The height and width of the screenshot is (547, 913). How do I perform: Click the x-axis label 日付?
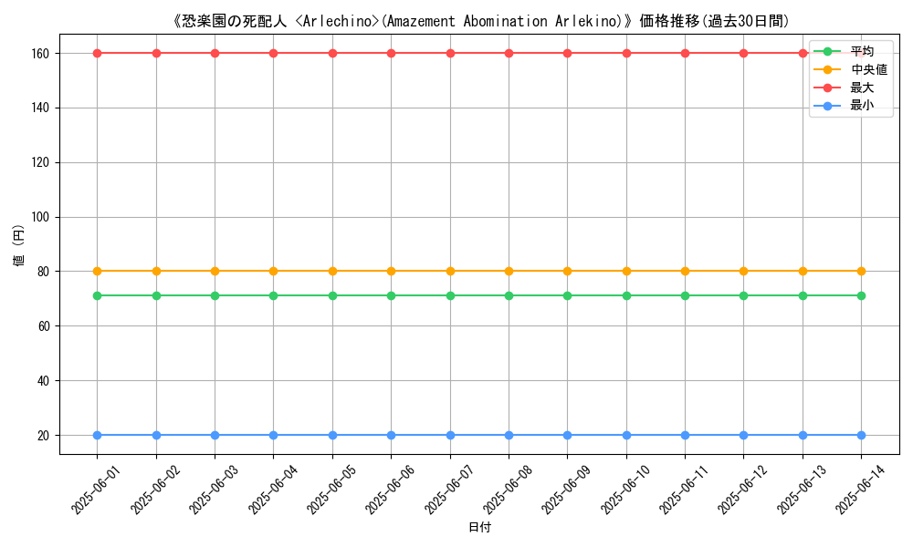[480, 527]
